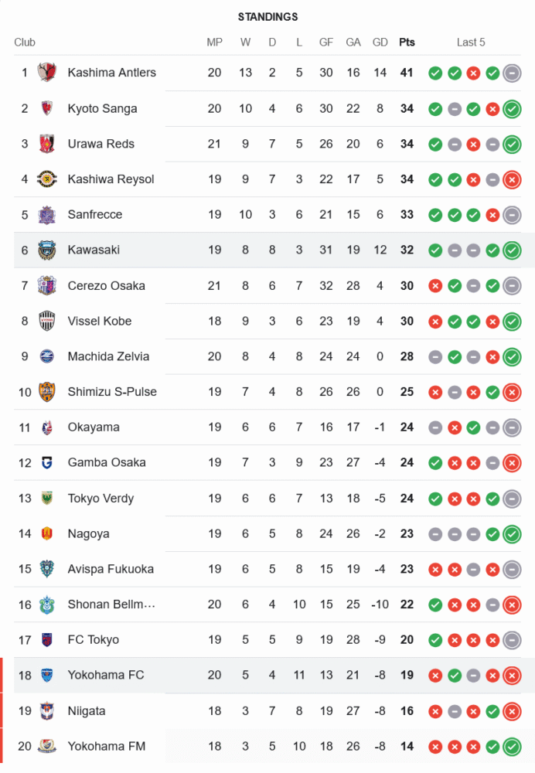Click the Vissel Kobe striped crest

tap(47, 321)
